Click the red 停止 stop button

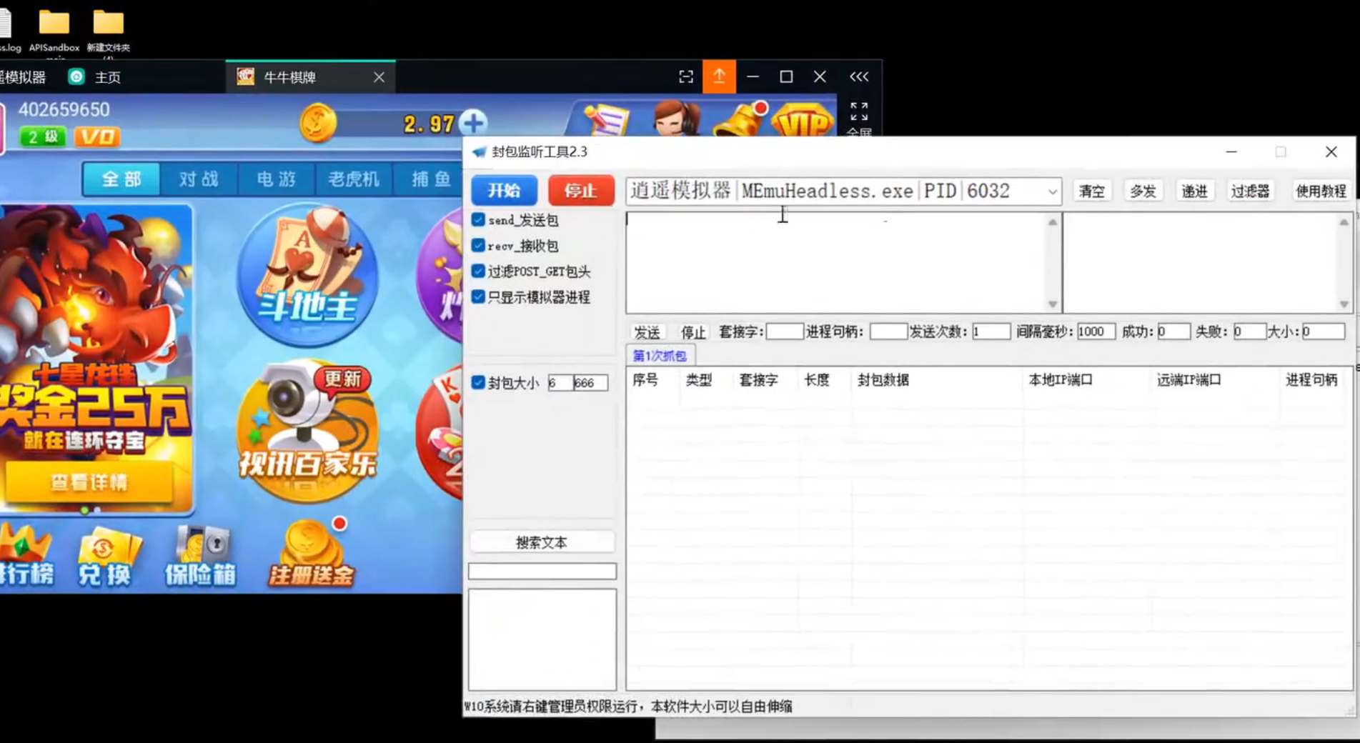580,191
